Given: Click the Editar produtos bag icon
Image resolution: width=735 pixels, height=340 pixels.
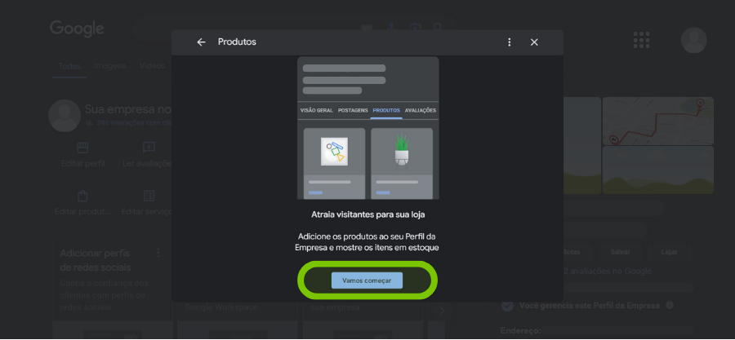Looking at the screenshot, I should 83,196.
